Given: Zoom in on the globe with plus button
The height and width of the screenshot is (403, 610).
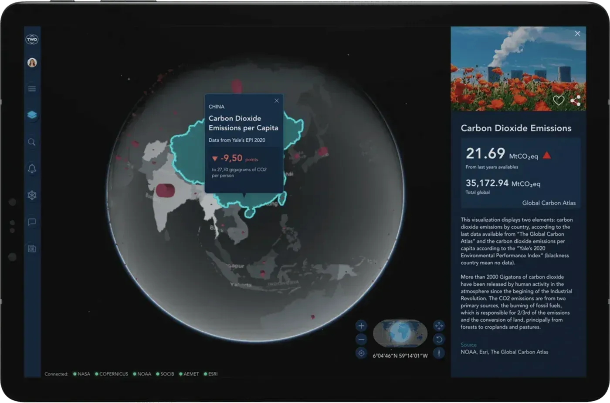Looking at the screenshot, I should pos(361,326).
